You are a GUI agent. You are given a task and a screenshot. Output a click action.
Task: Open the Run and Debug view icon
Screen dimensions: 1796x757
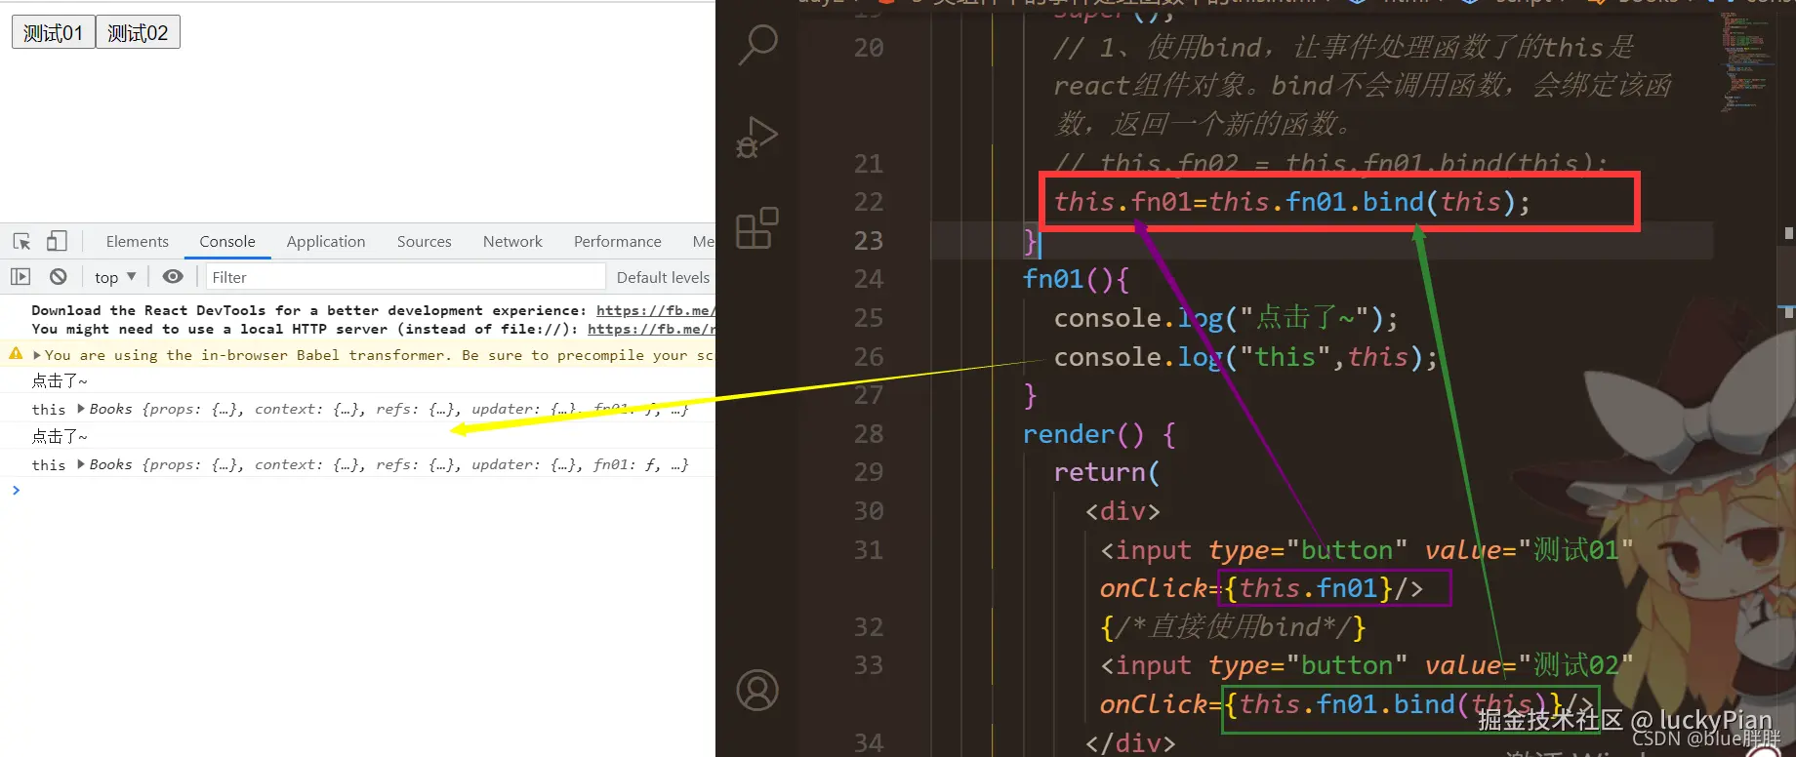point(757,138)
